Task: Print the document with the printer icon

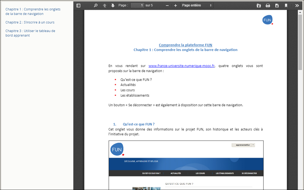Action: click(268, 6)
